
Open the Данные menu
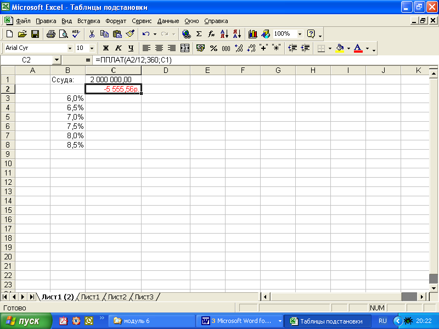[x=168, y=21]
